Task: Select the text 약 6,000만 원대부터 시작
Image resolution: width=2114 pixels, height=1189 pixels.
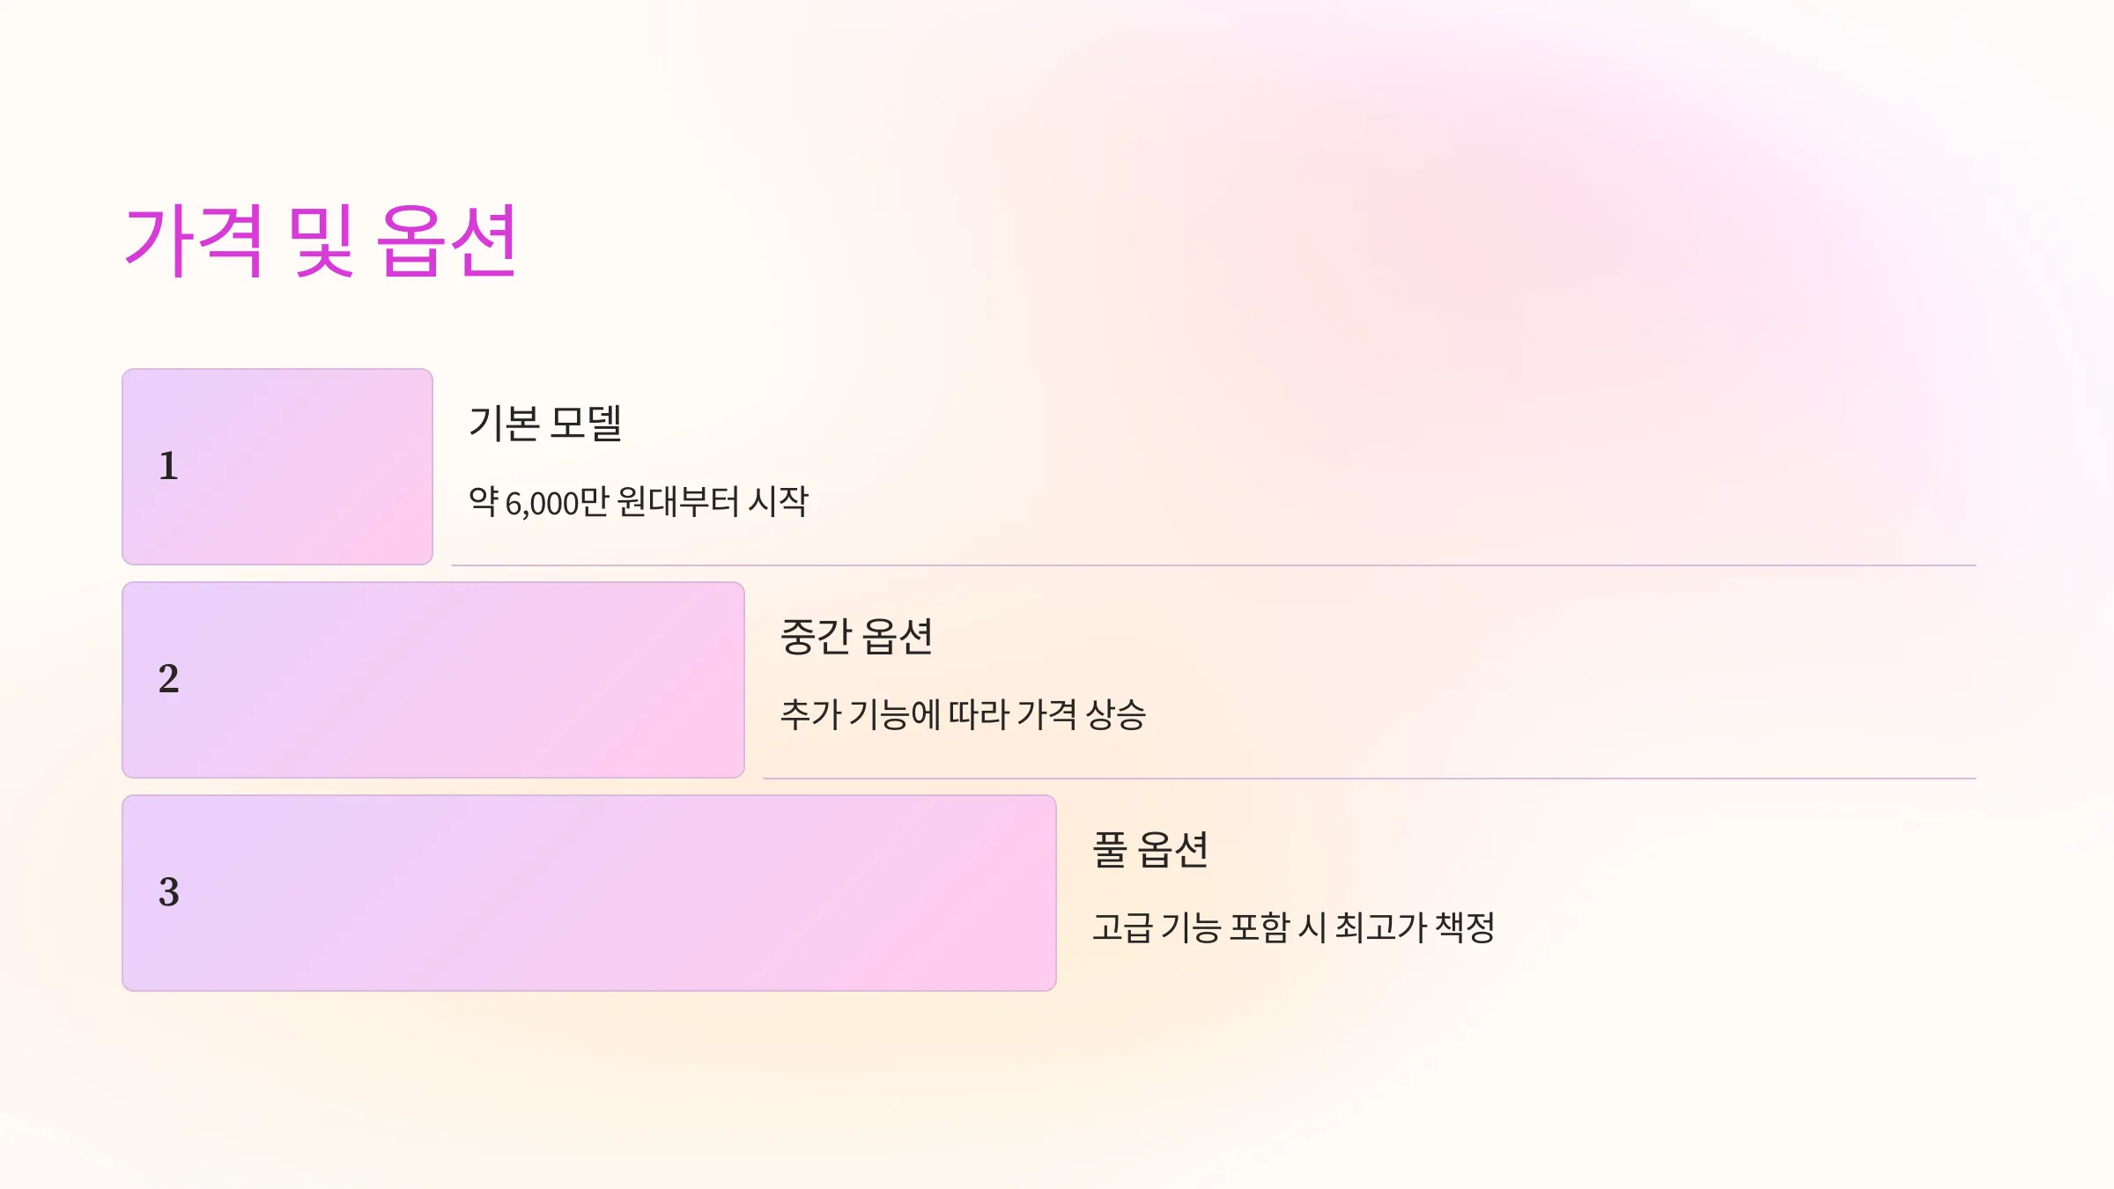Action: coord(639,502)
